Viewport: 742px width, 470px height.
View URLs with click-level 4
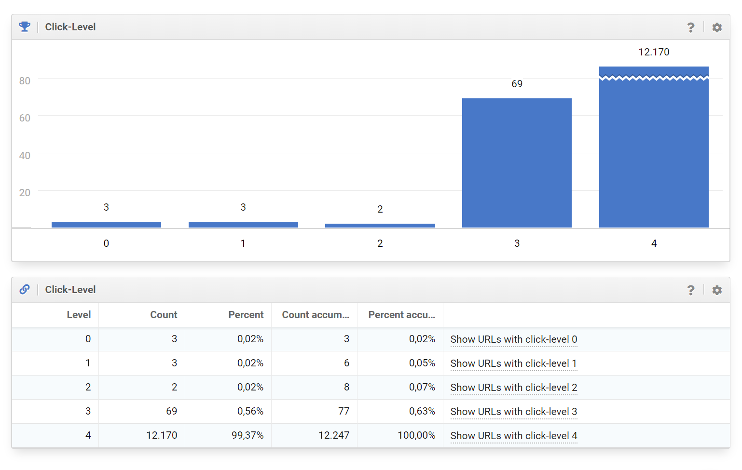513,436
